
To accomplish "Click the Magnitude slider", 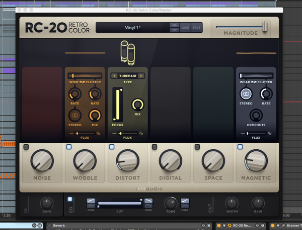I will click(x=265, y=26).
